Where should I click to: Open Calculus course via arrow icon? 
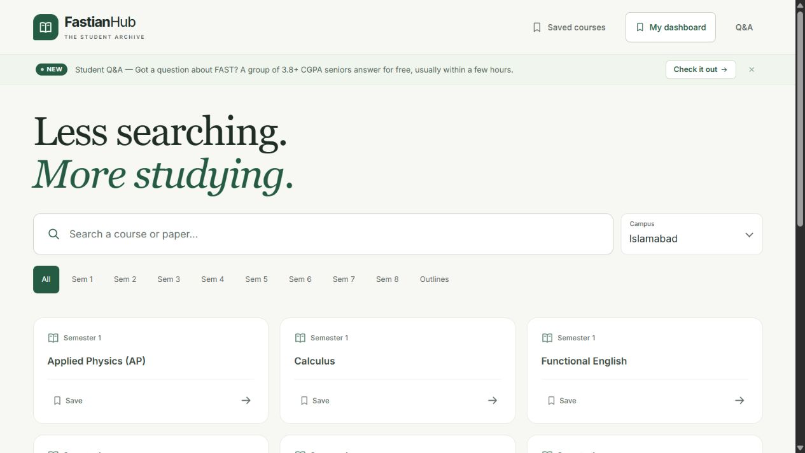click(493, 400)
